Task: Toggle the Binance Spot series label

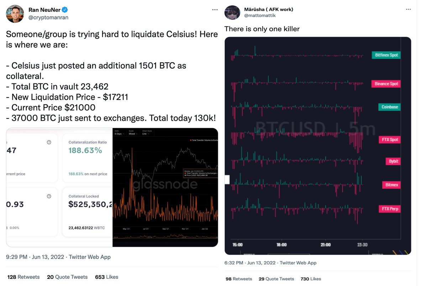Action: pyautogui.click(x=386, y=84)
